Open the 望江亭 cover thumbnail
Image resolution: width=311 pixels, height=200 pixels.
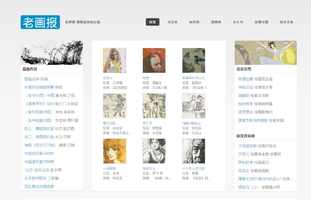click(154, 106)
